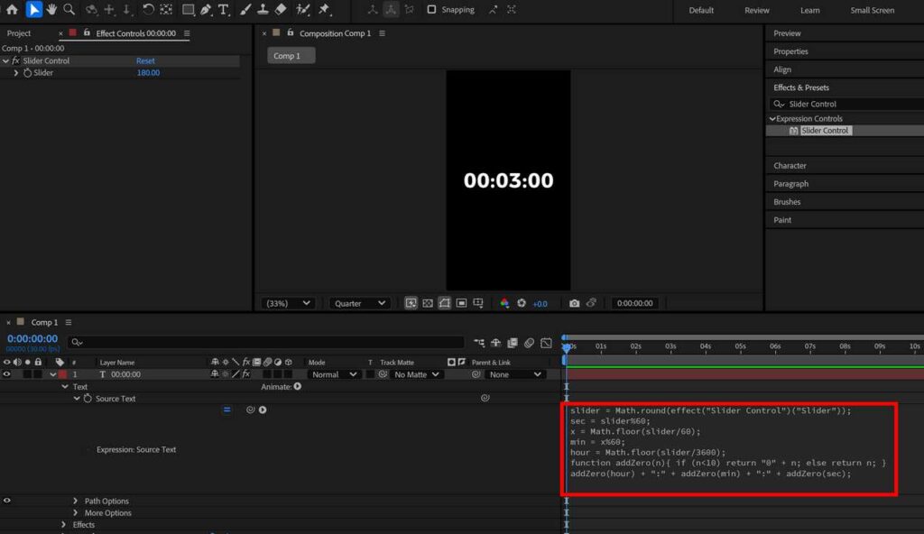Toggle the Source Text stopwatch

click(x=88, y=399)
